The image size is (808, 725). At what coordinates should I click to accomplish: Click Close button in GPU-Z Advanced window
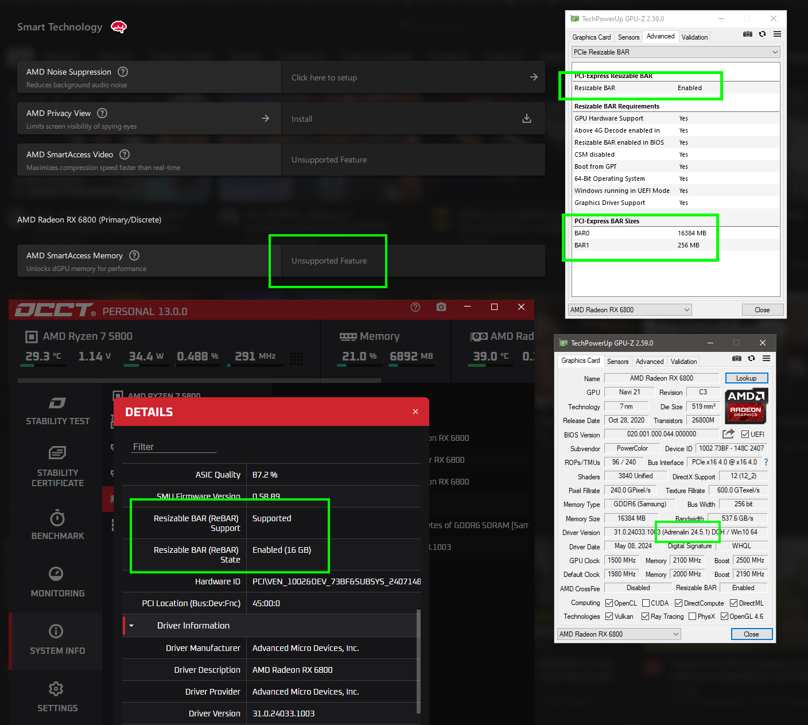(x=762, y=310)
